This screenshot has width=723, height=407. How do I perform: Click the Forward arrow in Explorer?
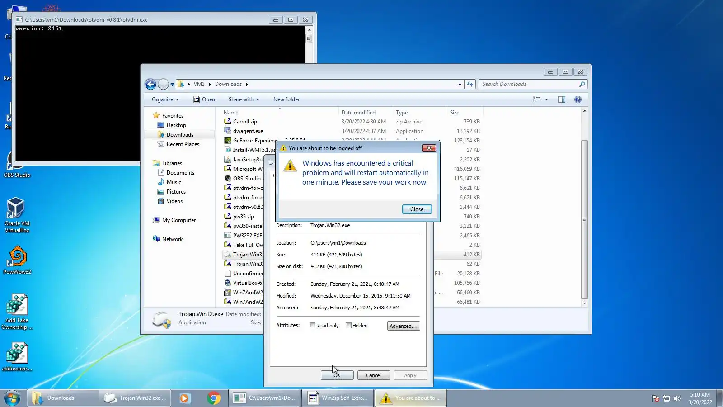pos(163,84)
